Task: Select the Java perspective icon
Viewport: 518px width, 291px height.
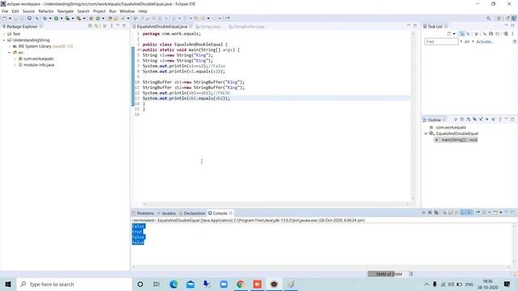Action: pyautogui.click(x=514, y=19)
